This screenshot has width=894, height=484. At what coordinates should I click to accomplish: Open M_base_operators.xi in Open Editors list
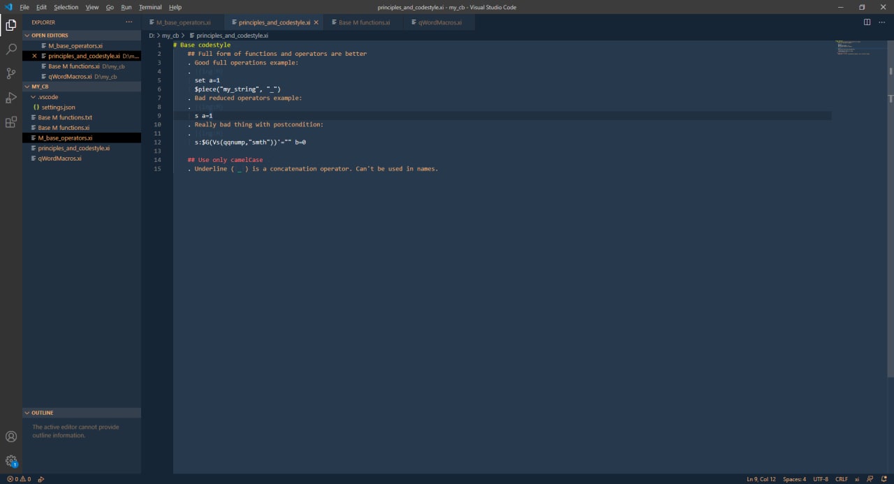(x=82, y=45)
